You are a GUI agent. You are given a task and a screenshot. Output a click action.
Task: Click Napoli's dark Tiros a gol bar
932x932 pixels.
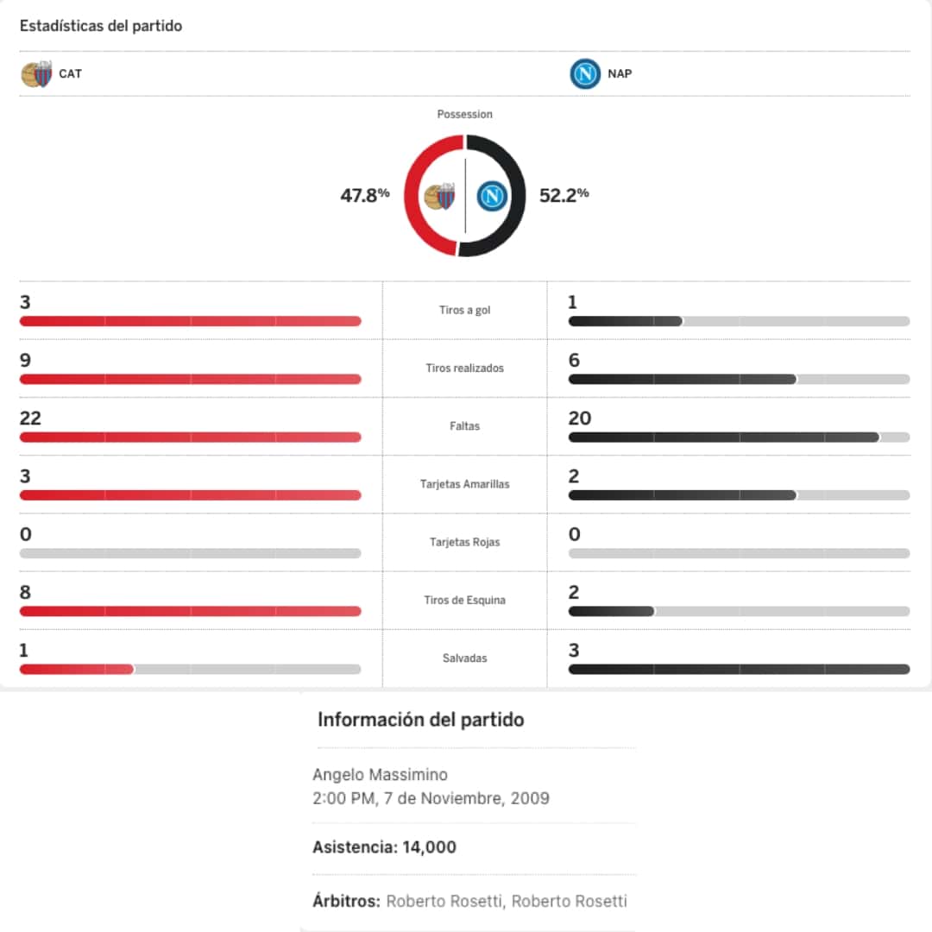[x=626, y=322]
